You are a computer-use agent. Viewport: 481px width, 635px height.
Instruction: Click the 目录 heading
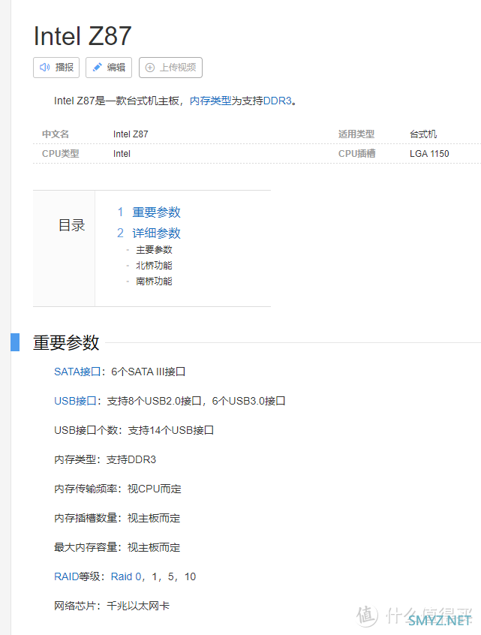(72, 225)
